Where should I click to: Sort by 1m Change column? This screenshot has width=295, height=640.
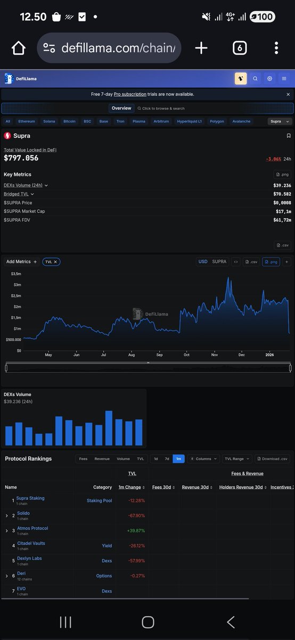tap(132, 487)
